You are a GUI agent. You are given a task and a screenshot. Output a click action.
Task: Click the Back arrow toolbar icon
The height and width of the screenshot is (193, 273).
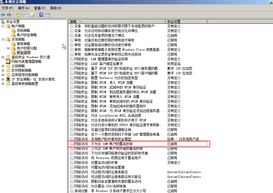tap(3, 15)
